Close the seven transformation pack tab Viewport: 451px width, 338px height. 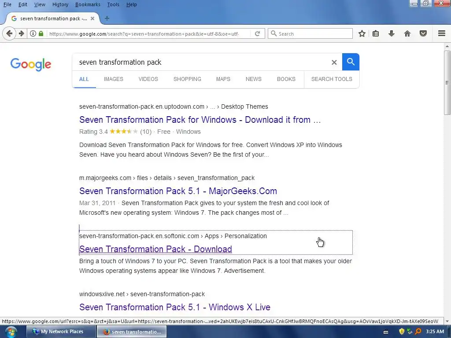92,18
